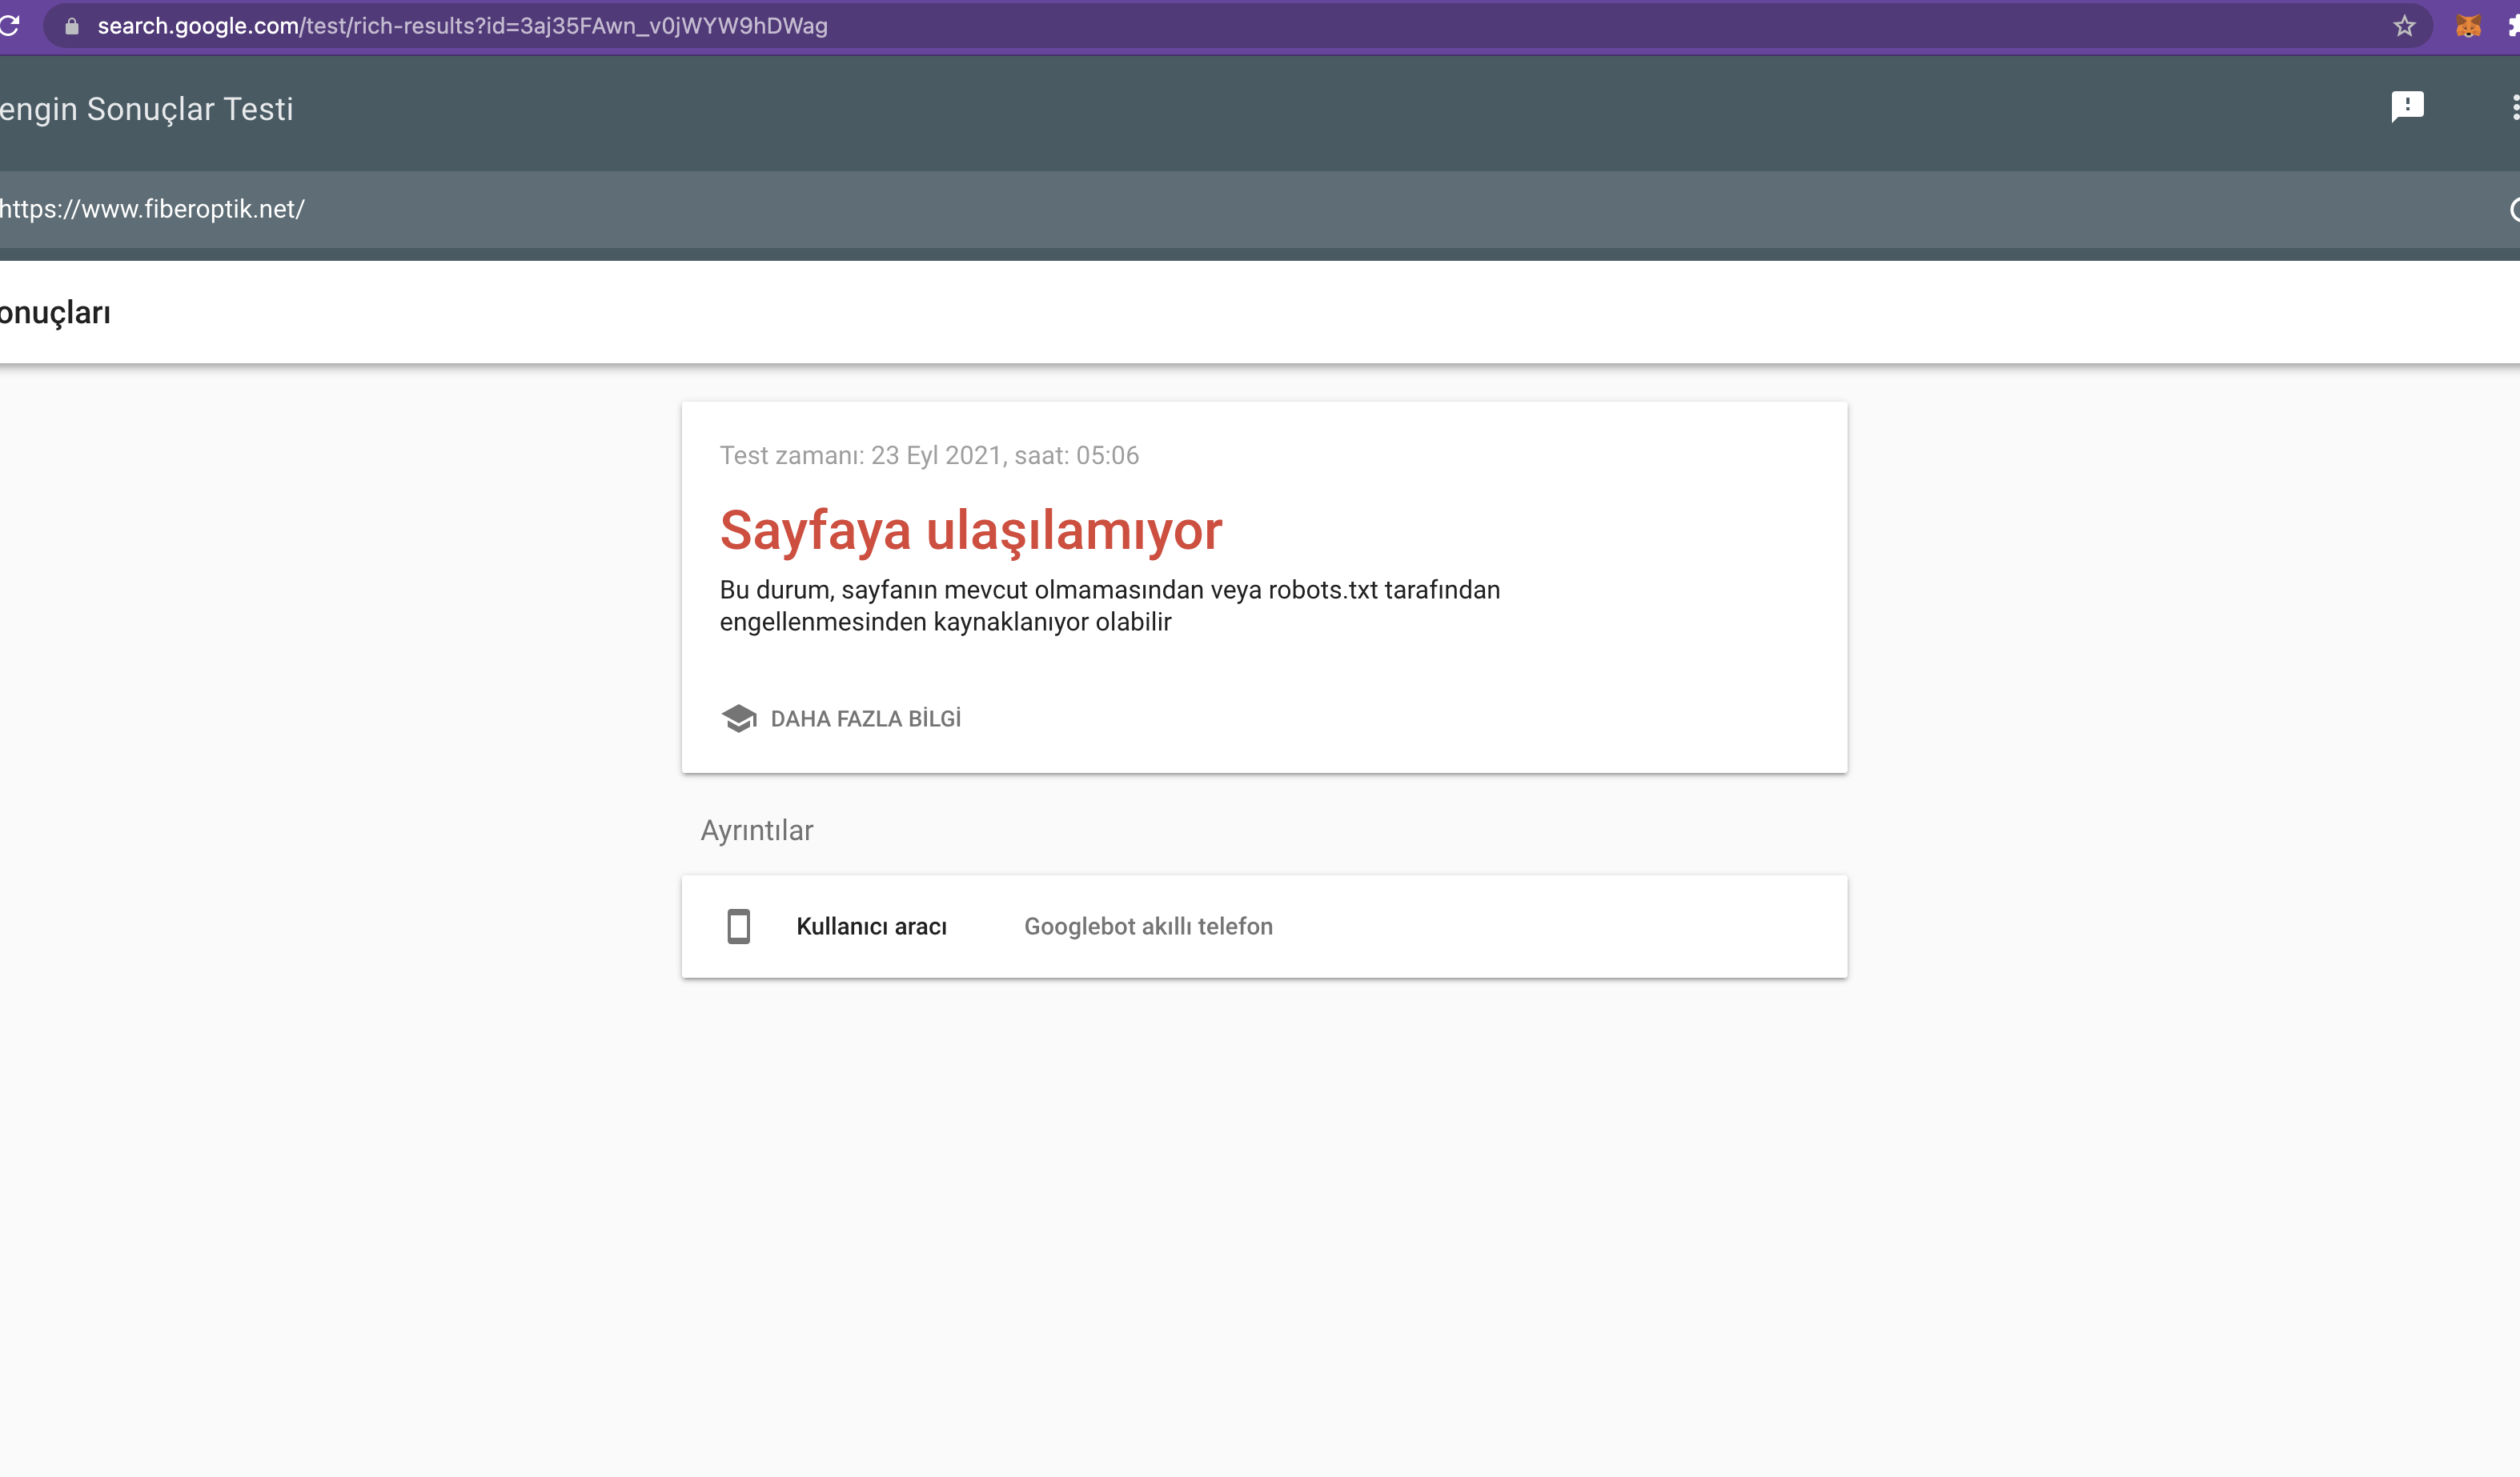This screenshot has width=2520, height=1477.
Task: Click the graduation cap icon
Action: [739, 718]
